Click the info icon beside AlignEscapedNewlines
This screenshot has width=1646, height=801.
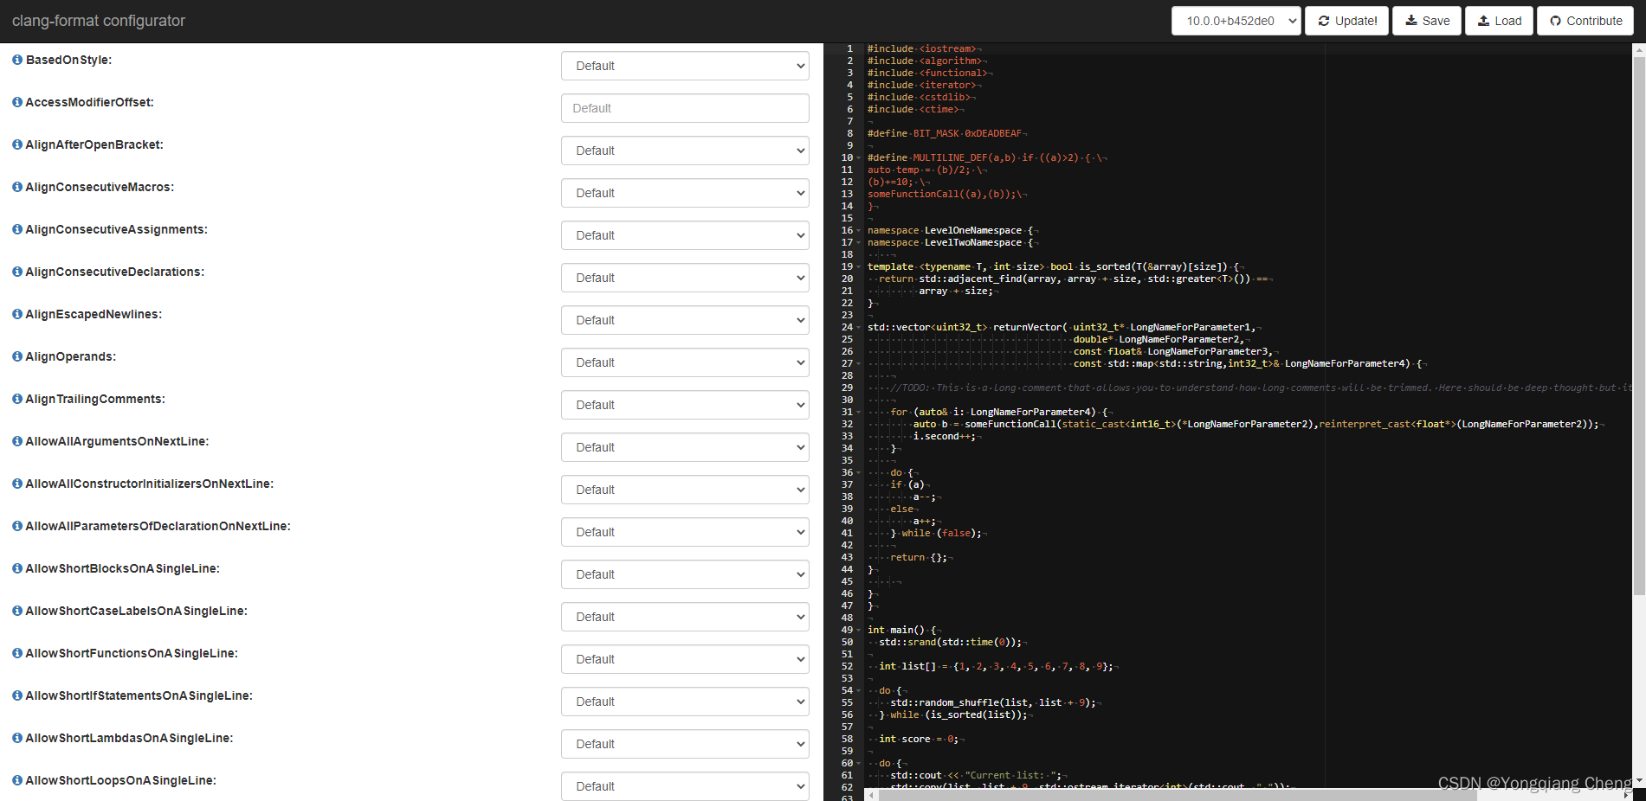(x=16, y=314)
